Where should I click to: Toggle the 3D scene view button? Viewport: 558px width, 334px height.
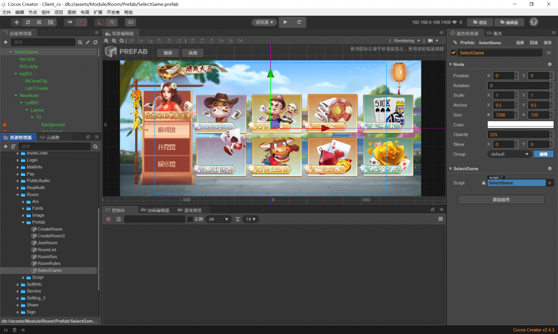(x=130, y=22)
